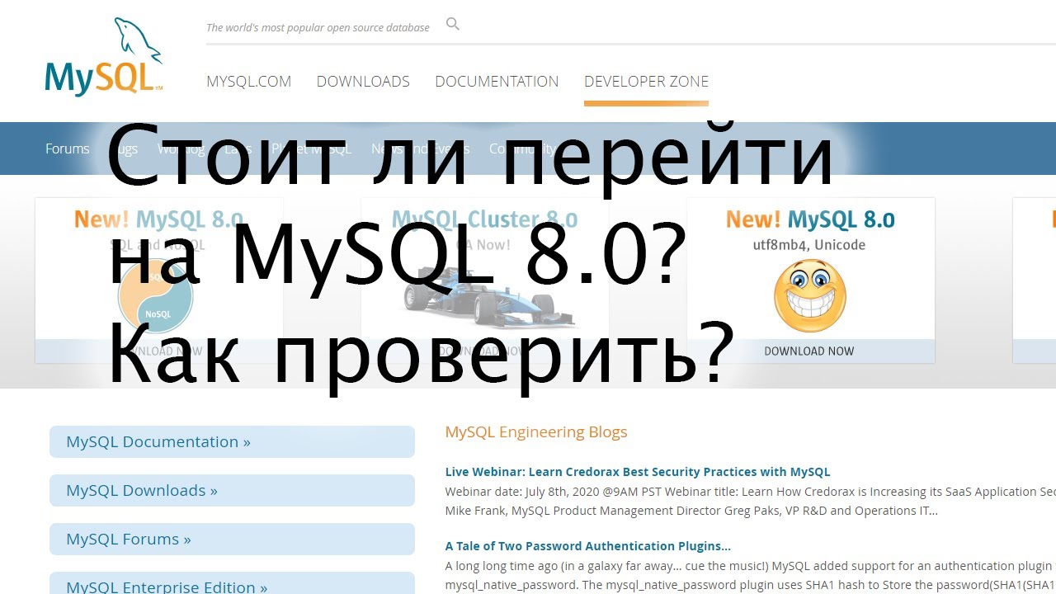Click the Webinar date July 8th, 2020 text

pos(750,492)
